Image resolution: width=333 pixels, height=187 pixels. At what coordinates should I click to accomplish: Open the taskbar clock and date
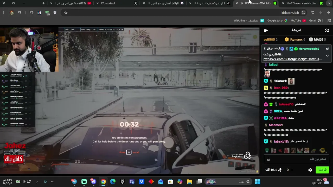tap(8, 182)
